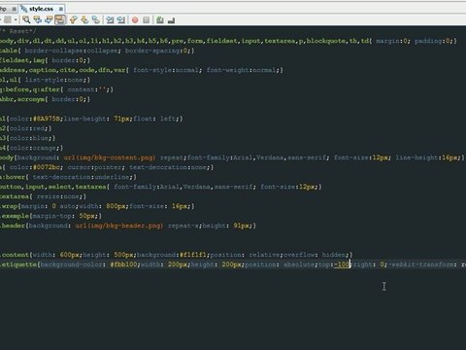
Task: Toggle Highlight Search button in toolbar
Action: coord(59,20)
